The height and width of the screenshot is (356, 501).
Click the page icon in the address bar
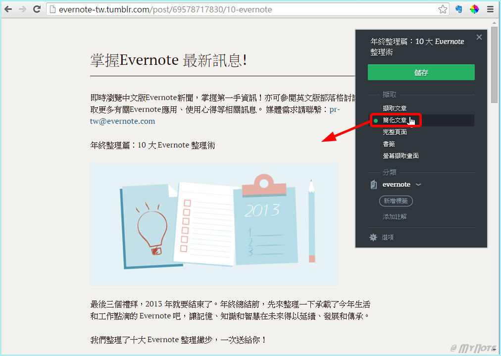52,9
